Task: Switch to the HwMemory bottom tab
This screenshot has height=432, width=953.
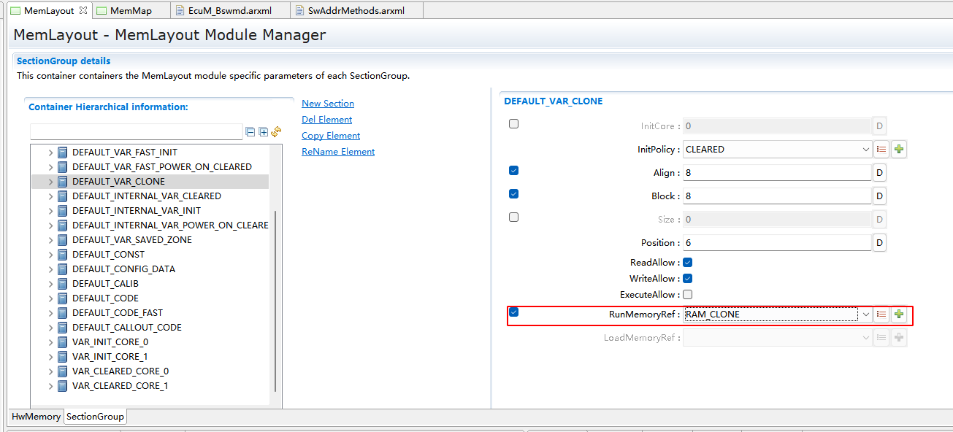Action: (x=36, y=417)
